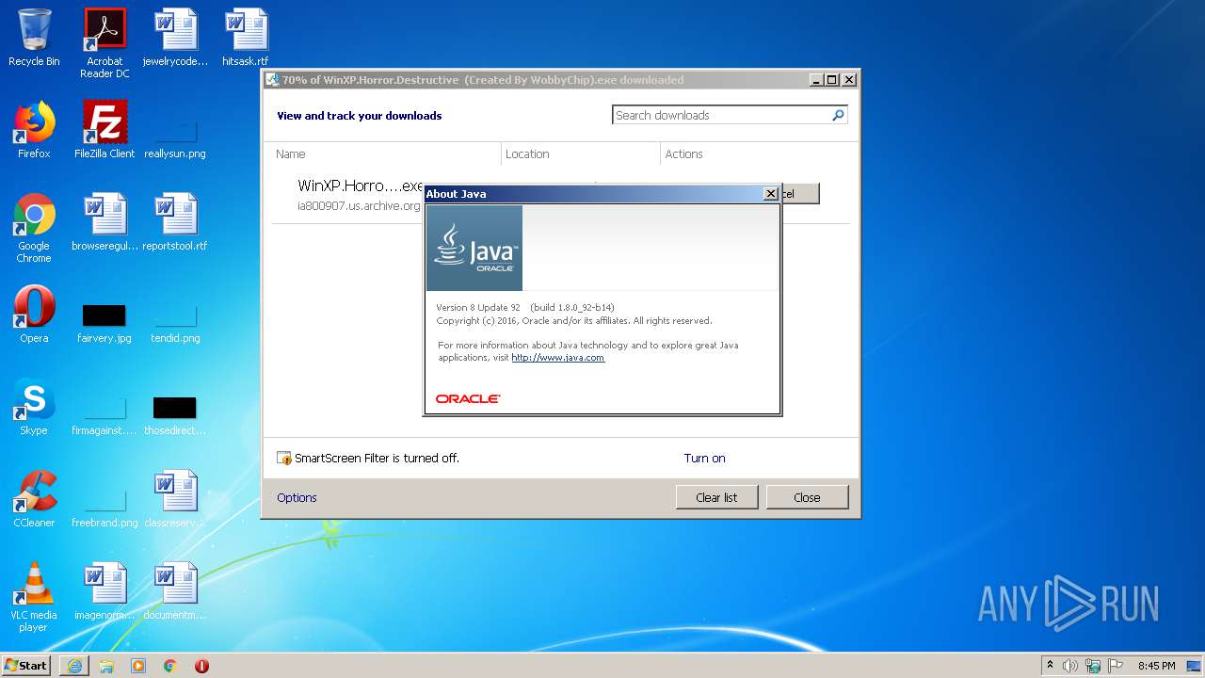Maximize the downloads window
The height and width of the screenshot is (678, 1205).
(x=831, y=80)
